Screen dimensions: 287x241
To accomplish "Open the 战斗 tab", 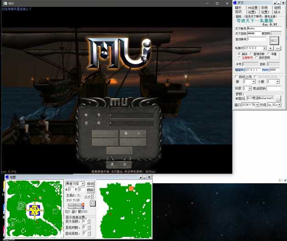I will coord(277,12).
